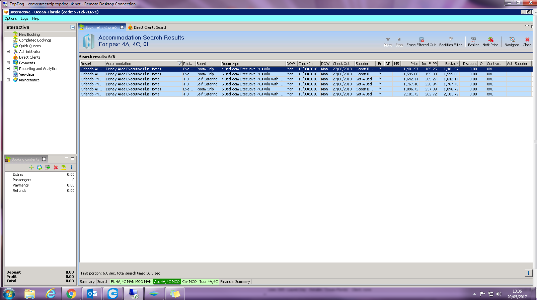The image size is (537, 300).
Task: Sort by the Resort column header
Action: click(x=92, y=64)
